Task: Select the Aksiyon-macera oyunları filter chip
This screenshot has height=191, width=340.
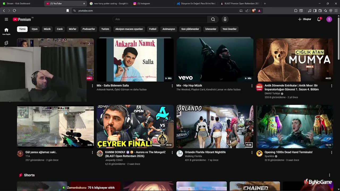Action: pos(129,29)
